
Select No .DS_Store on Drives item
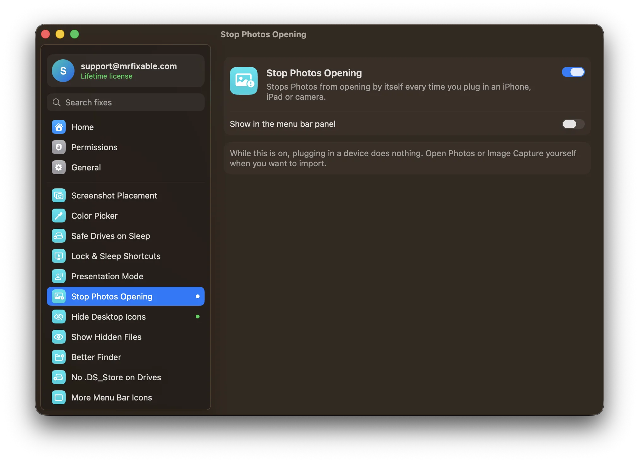[126, 377]
